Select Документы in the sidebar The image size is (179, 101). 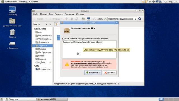click(43, 42)
